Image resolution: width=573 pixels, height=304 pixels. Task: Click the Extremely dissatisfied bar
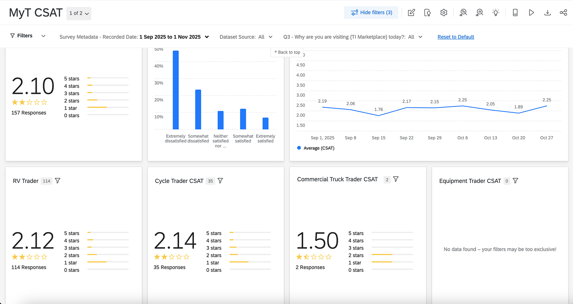tap(176, 90)
